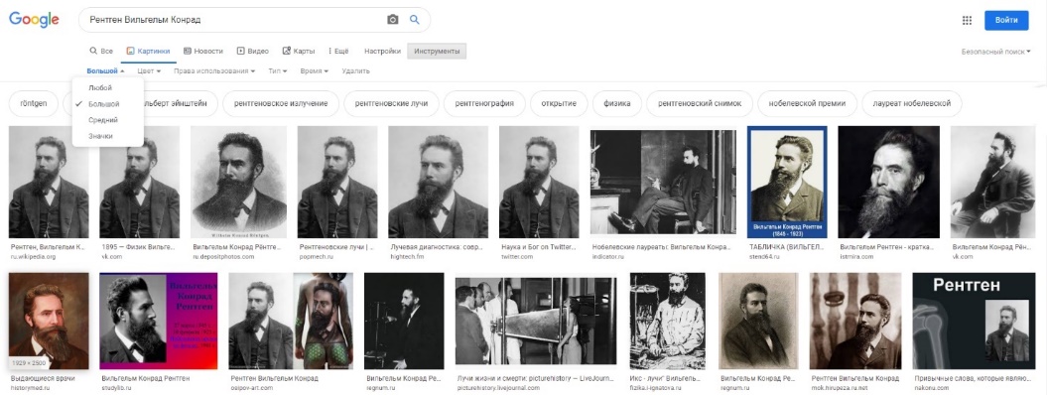1047x395 pixels.
Task: Open the studylib.ru purple slide image
Action: [x=158, y=321]
